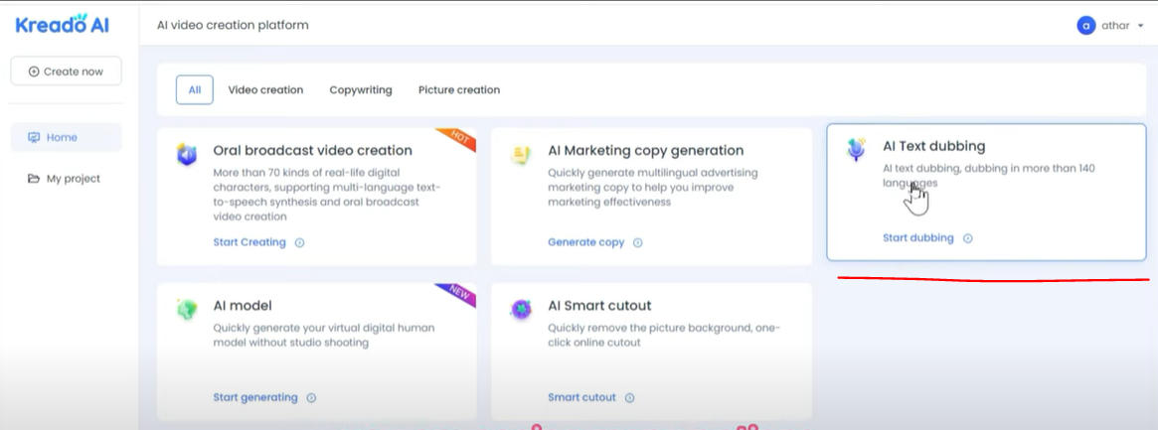Click the AI Marketing copy generation icon
The height and width of the screenshot is (430, 1158).
pyautogui.click(x=521, y=154)
